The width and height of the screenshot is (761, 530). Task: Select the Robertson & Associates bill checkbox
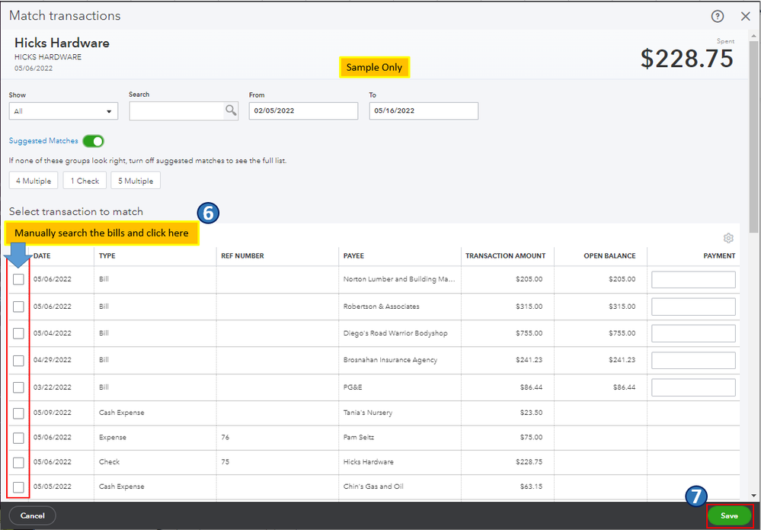click(x=18, y=307)
